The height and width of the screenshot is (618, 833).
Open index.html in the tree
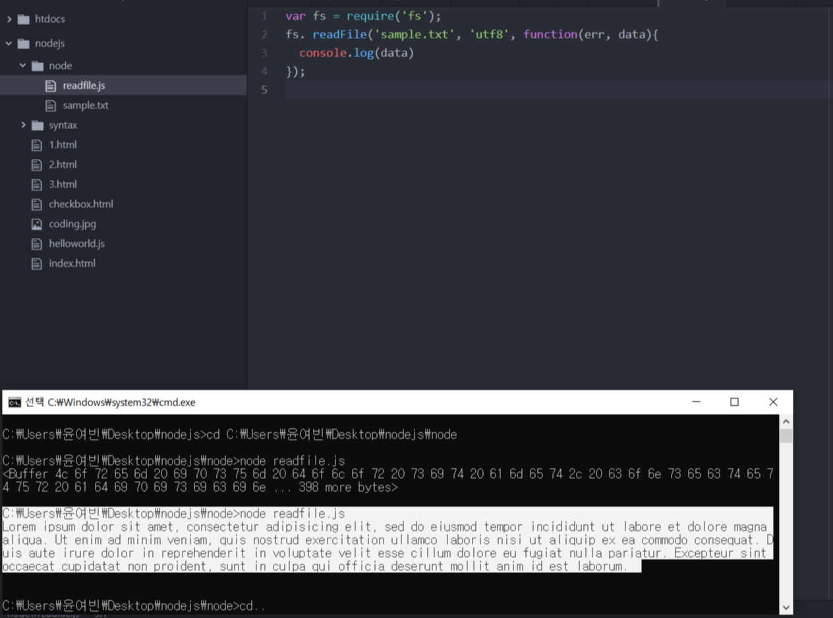point(72,264)
